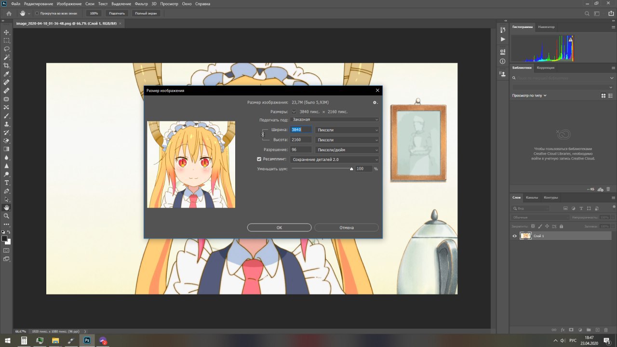Screen dimensions: 617x347
Task: Open width units dropdown
Action: coord(347,130)
